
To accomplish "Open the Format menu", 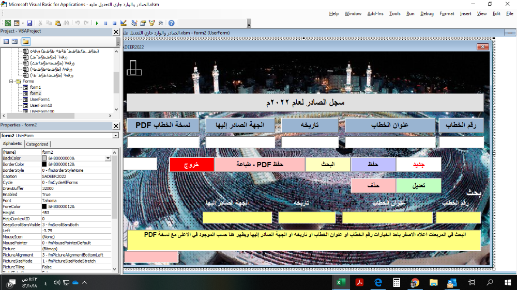I will [447, 13].
